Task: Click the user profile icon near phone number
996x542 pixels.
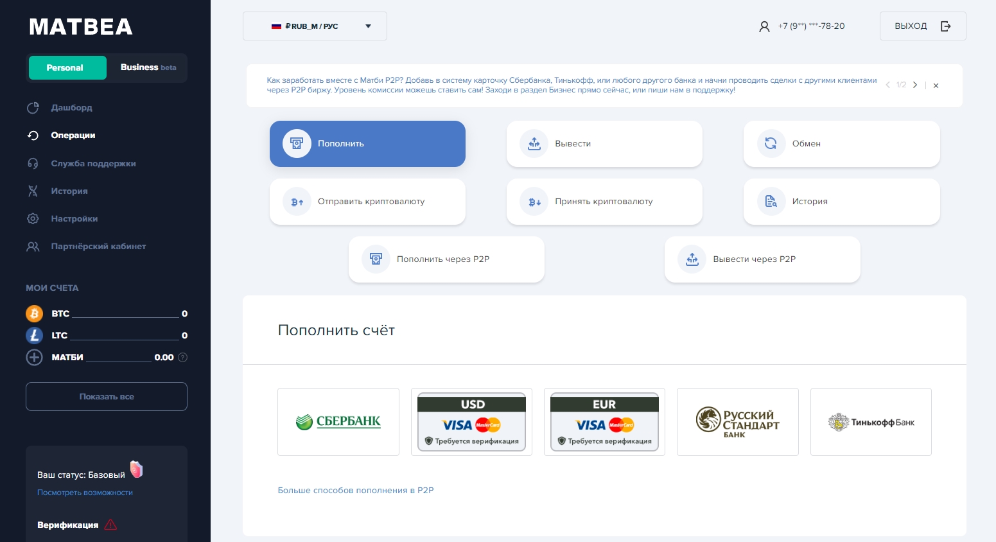Action: point(764,26)
